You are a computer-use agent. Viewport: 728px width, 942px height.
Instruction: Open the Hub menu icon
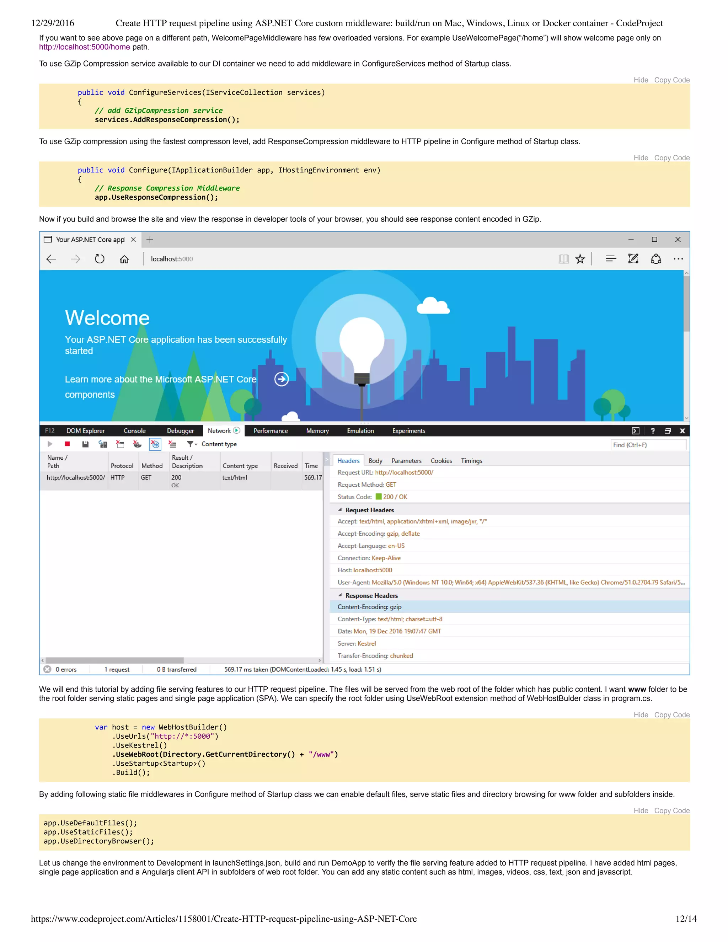pyautogui.click(x=611, y=259)
